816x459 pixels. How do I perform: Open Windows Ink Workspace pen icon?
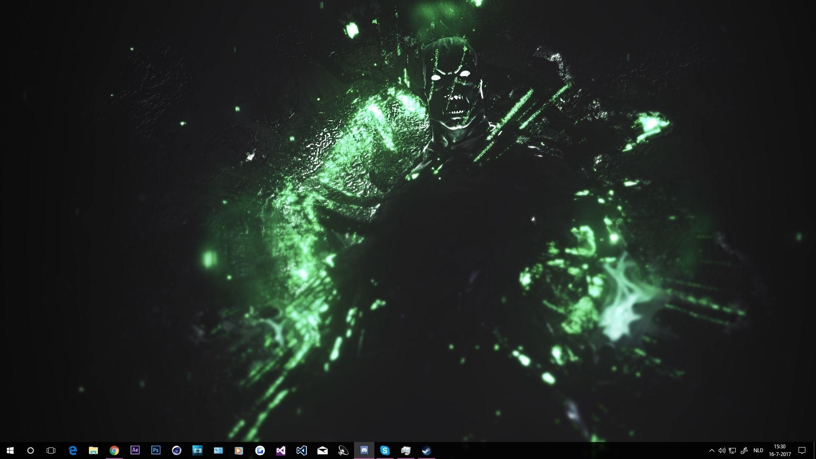point(744,450)
